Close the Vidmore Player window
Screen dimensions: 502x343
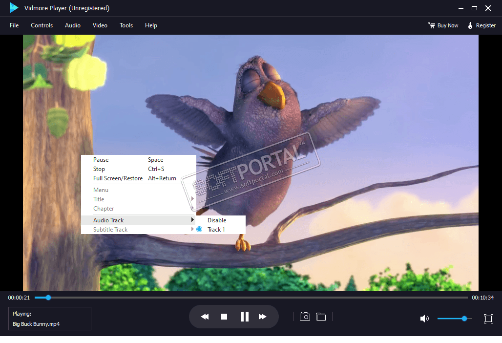(x=488, y=8)
